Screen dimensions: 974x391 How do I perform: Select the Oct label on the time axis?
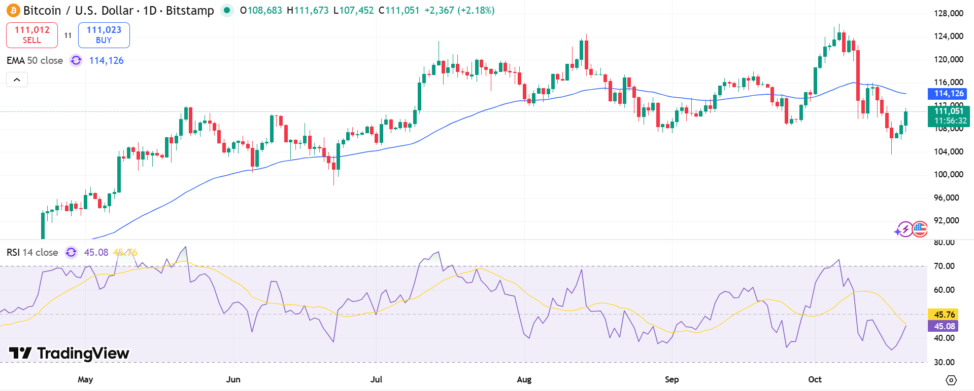[815, 379]
